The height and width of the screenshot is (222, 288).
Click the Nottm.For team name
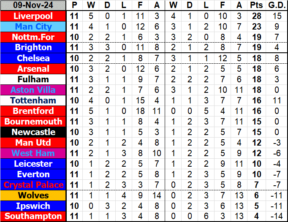coord(33,37)
